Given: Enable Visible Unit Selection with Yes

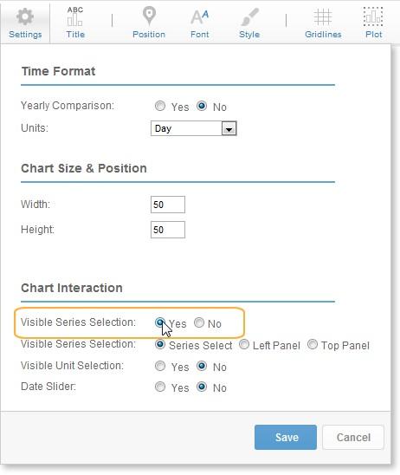Looking at the screenshot, I should click(160, 366).
